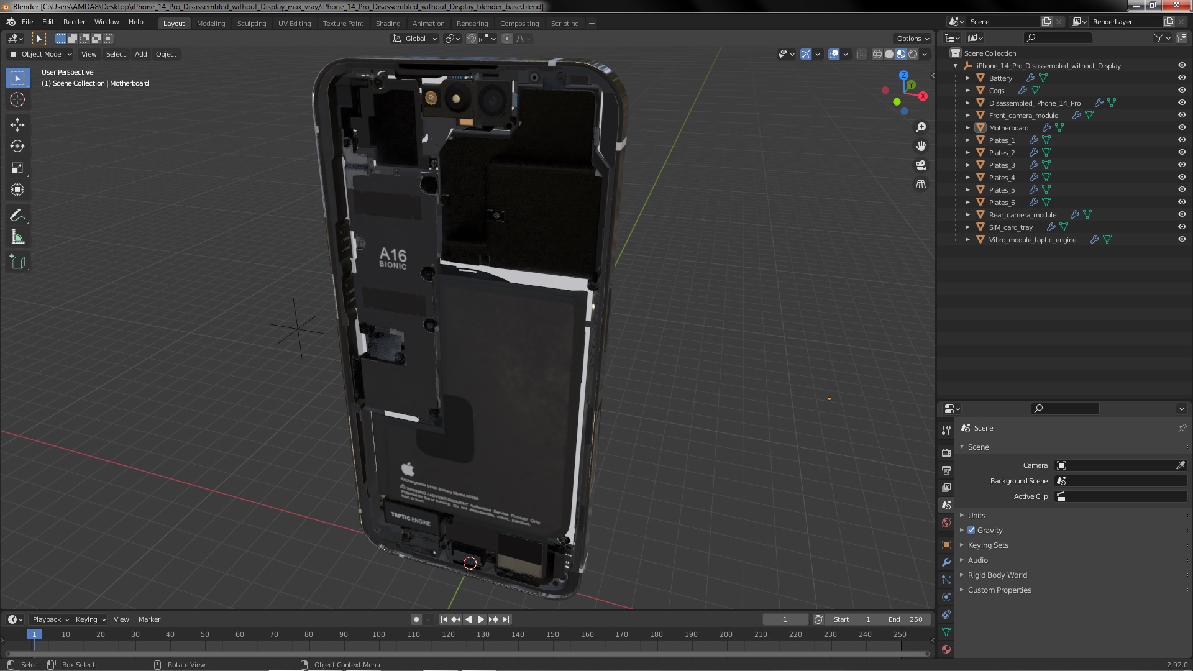This screenshot has height=671, width=1193.
Task: Open viewport Select menu
Action: [x=116, y=54]
